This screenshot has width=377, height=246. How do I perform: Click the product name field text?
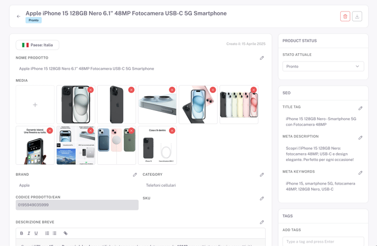click(x=87, y=69)
